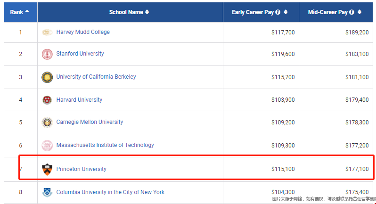The width and height of the screenshot is (376, 204).
Task: Click the Harvard University shield icon
Action: click(x=47, y=100)
